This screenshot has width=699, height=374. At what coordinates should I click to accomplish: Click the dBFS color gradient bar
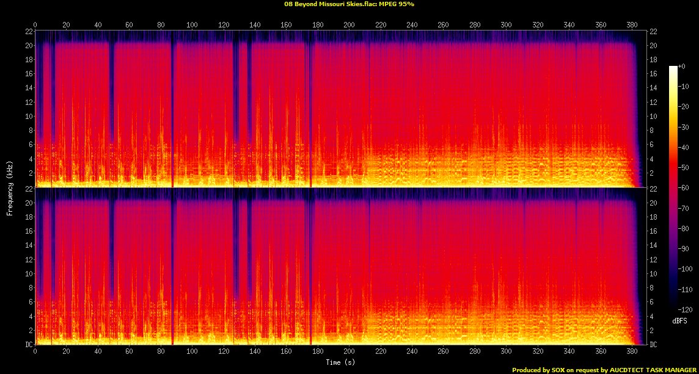(673, 188)
